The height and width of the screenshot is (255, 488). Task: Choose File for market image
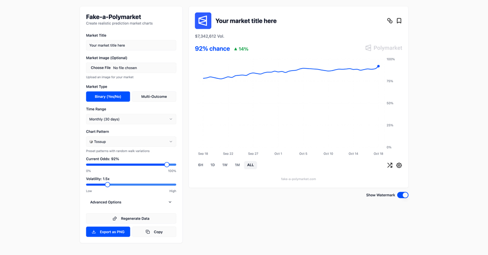pyautogui.click(x=101, y=68)
